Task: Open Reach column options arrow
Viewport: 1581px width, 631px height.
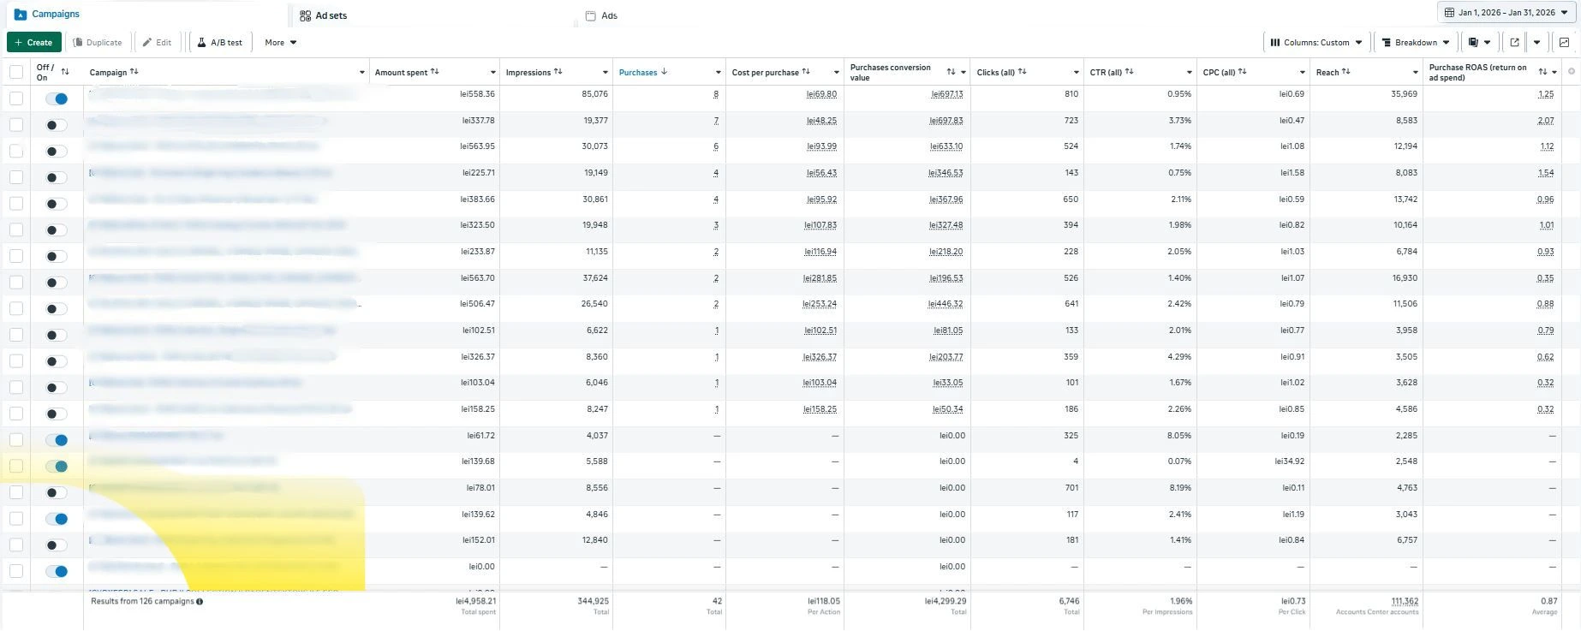Action: coord(1416,73)
